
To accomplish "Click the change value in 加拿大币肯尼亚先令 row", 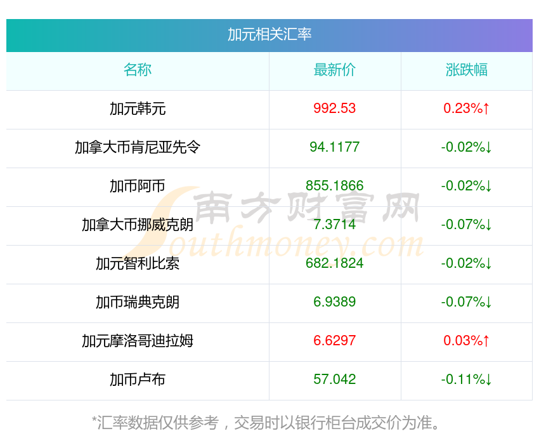I will point(467,147).
